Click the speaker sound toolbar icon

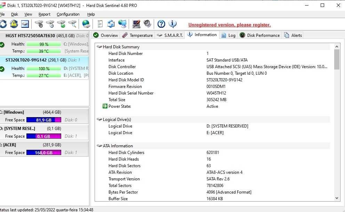[x=147, y=24]
